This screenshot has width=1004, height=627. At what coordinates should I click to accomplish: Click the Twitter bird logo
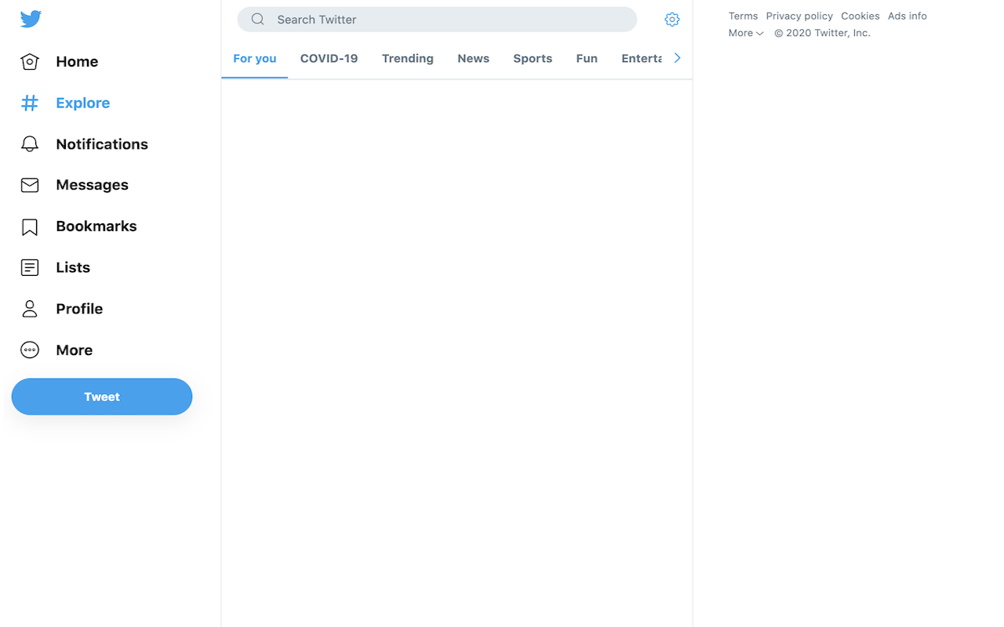click(x=31, y=19)
